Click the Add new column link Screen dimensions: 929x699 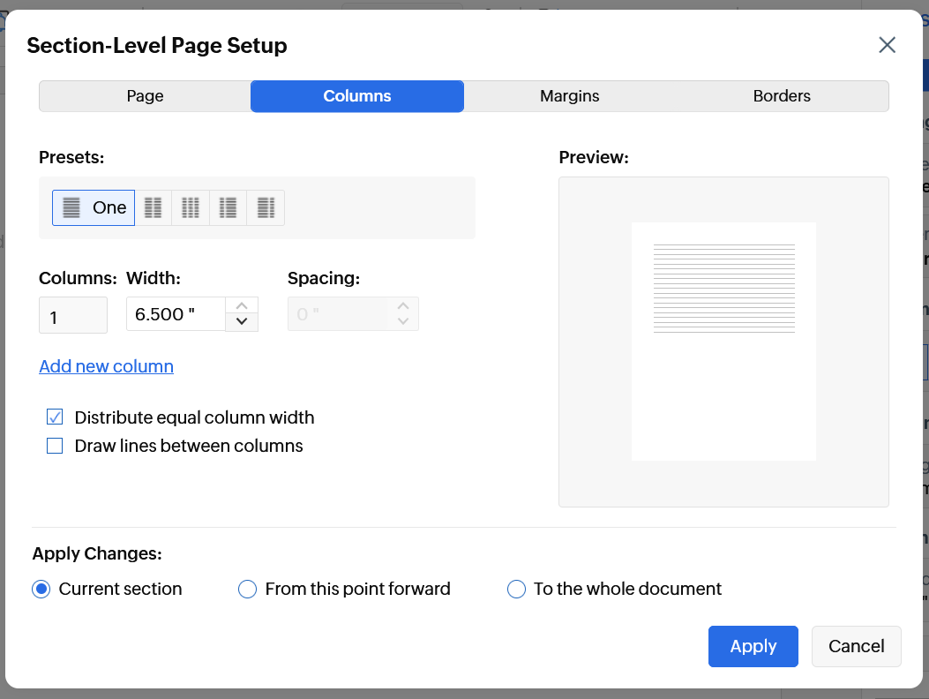[106, 366]
